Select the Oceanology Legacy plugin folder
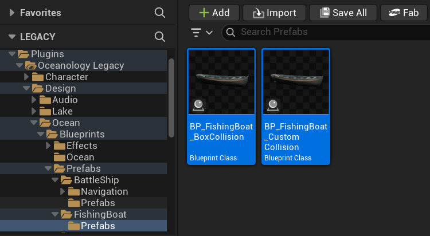Screen dimensions: 430x236 pos(83,65)
